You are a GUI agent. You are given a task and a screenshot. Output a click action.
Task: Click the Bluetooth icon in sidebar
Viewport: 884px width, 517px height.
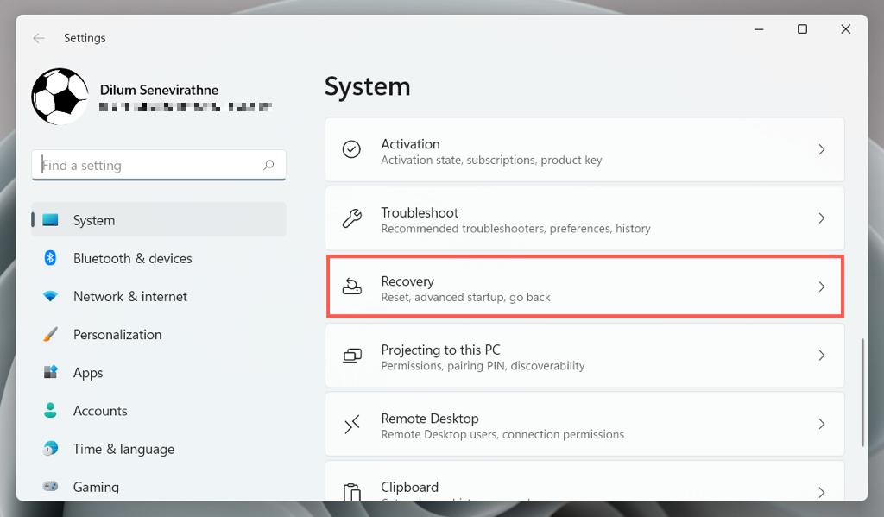pos(50,258)
